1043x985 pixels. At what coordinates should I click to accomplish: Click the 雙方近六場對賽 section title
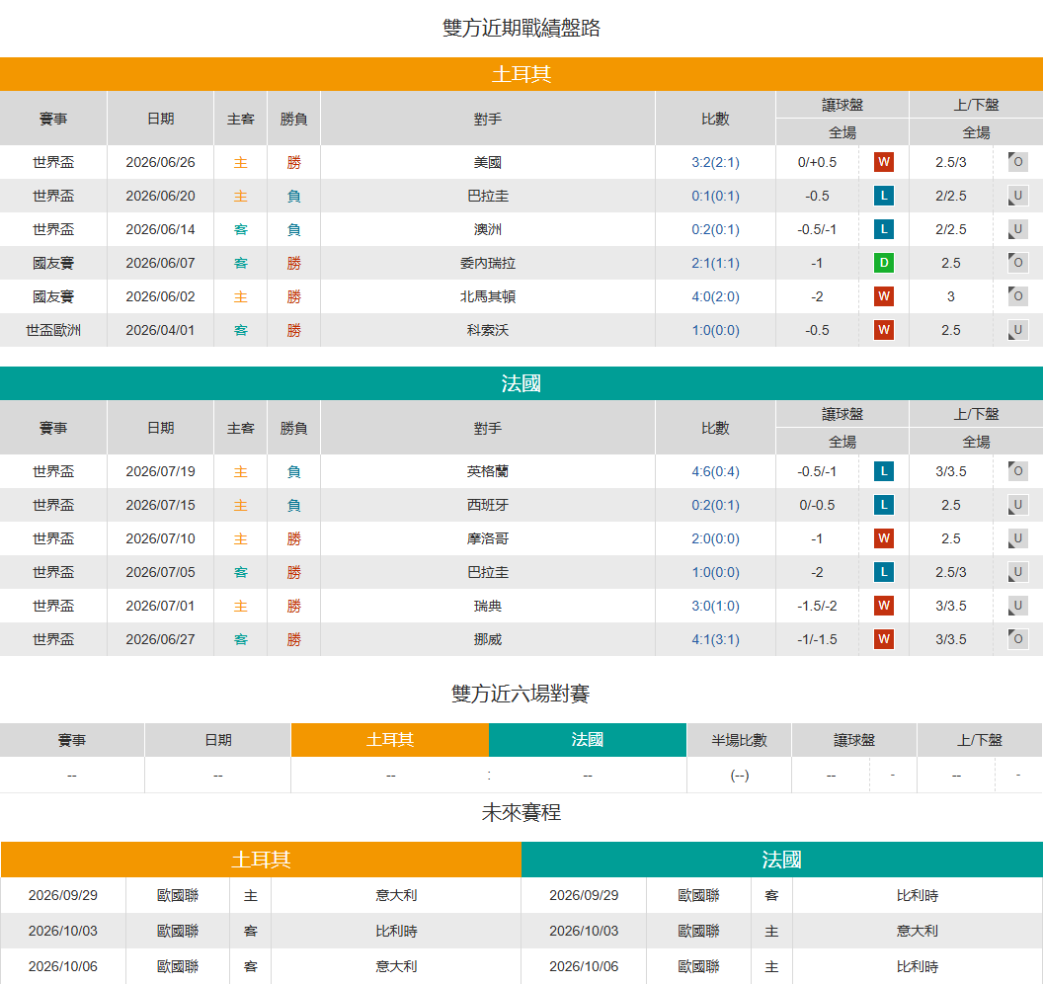(521, 695)
